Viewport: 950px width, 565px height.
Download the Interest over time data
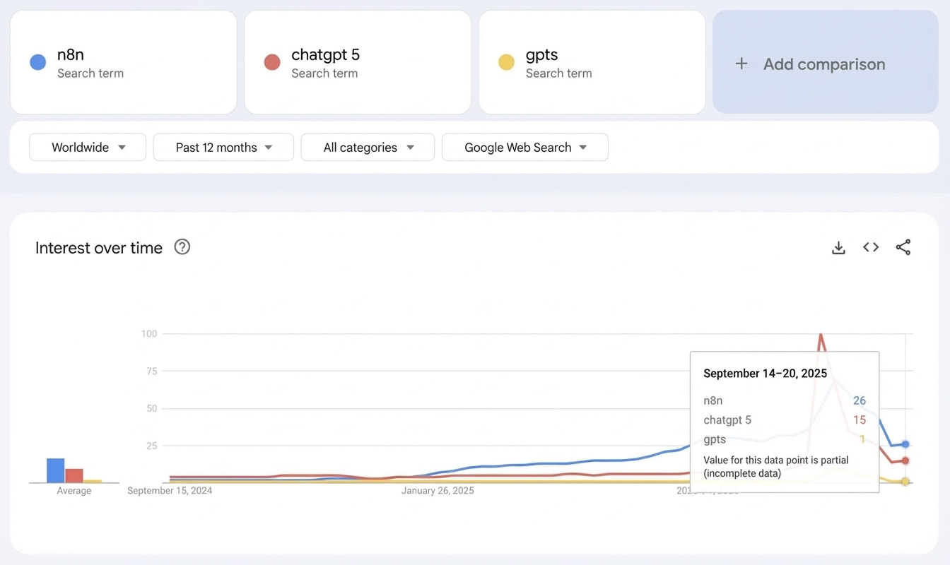pyautogui.click(x=838, y=248)
